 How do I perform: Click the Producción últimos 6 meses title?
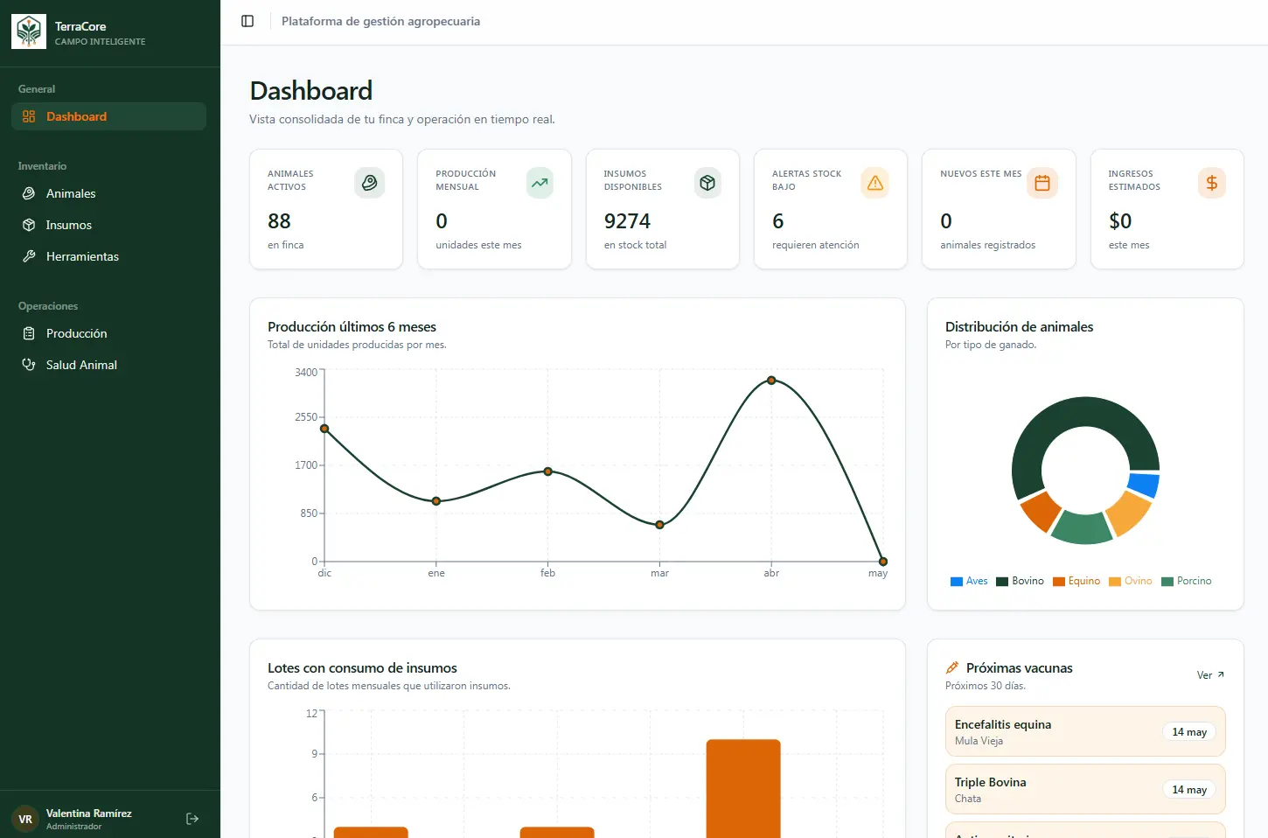(352, 327)
